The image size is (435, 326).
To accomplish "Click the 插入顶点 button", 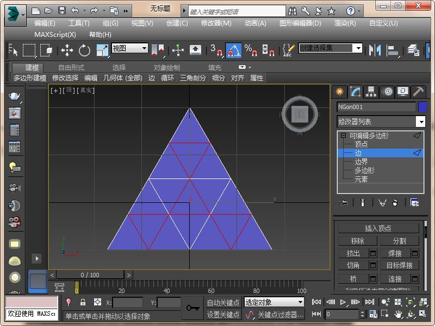I will 378,228.
